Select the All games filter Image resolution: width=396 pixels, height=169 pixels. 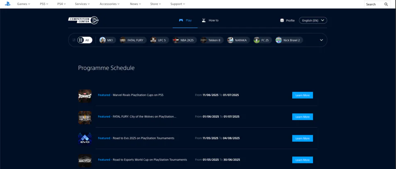85,40
